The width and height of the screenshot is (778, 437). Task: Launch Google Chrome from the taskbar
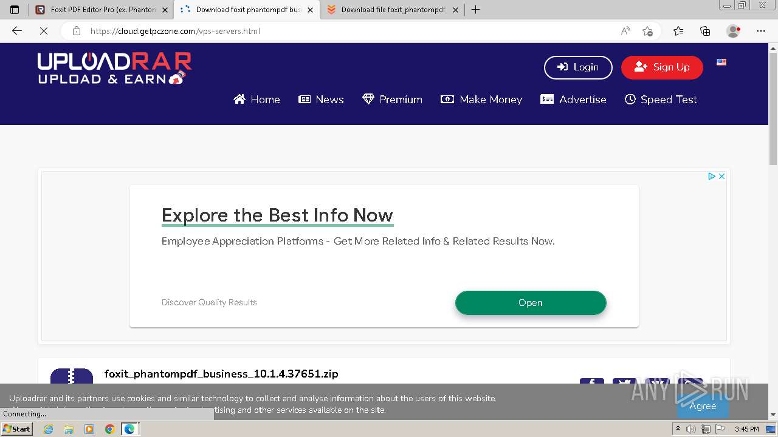click(x=109, y=429)
